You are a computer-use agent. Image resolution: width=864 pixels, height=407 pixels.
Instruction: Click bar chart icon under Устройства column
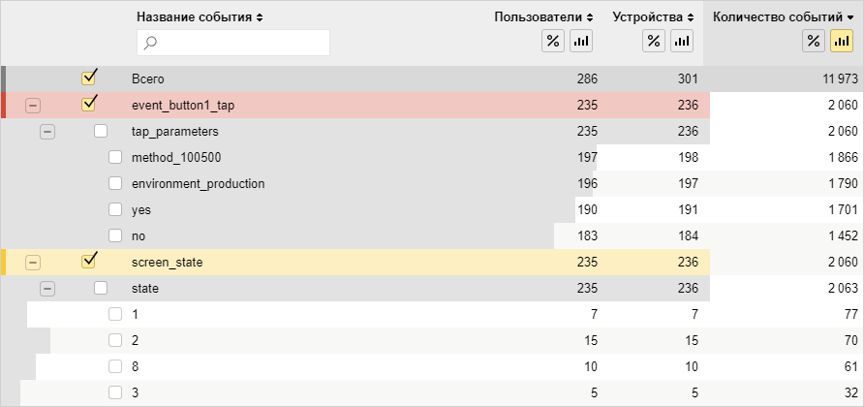pyautogui.click(x=682, y=42)
